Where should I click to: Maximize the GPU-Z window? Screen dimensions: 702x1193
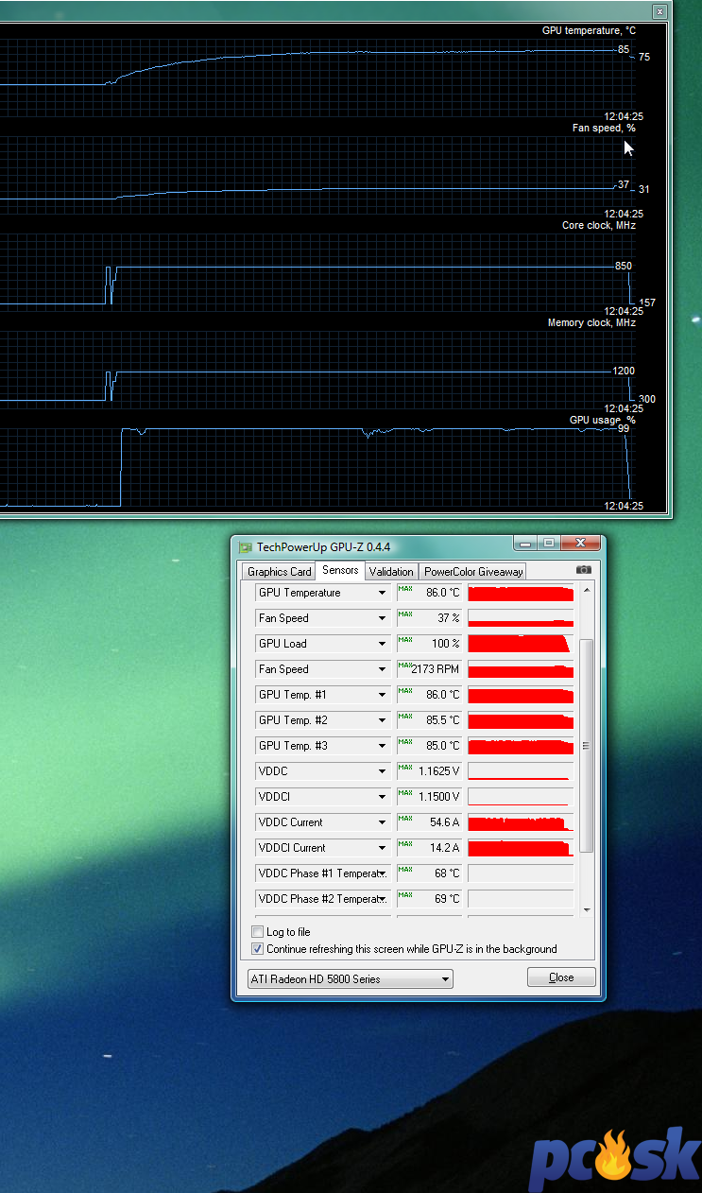[548, 544]
